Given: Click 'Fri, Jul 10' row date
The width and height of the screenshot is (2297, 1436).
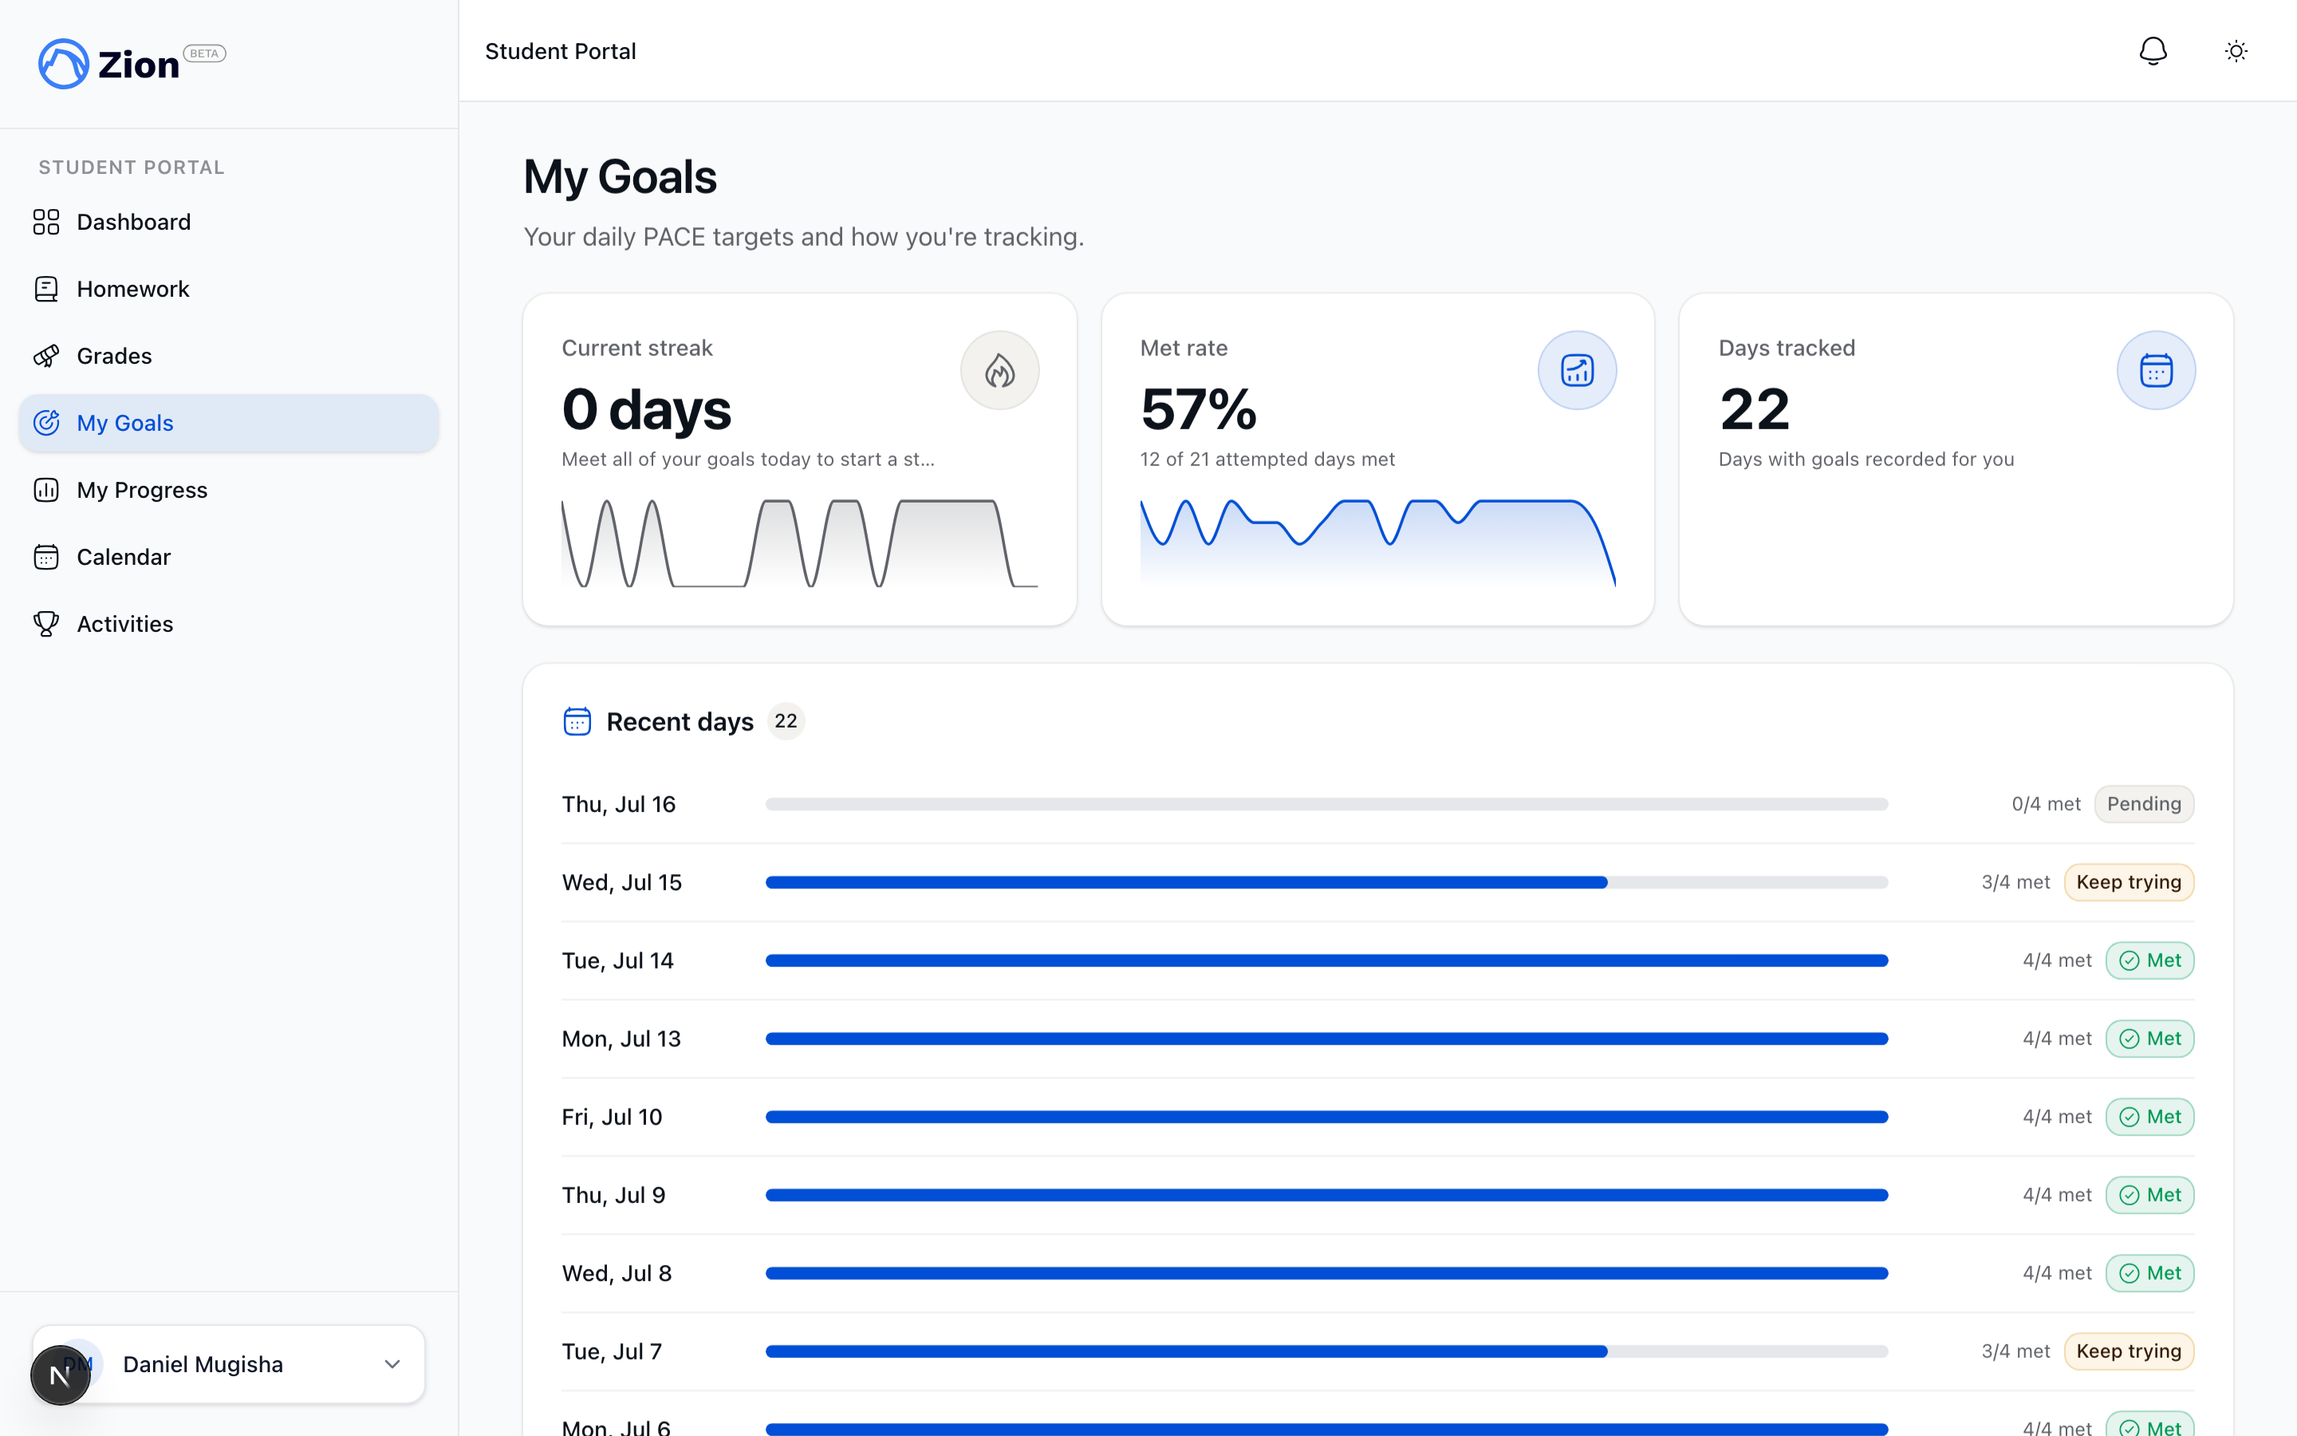Looking at the screenshot, I should [x=613, y=1117].
